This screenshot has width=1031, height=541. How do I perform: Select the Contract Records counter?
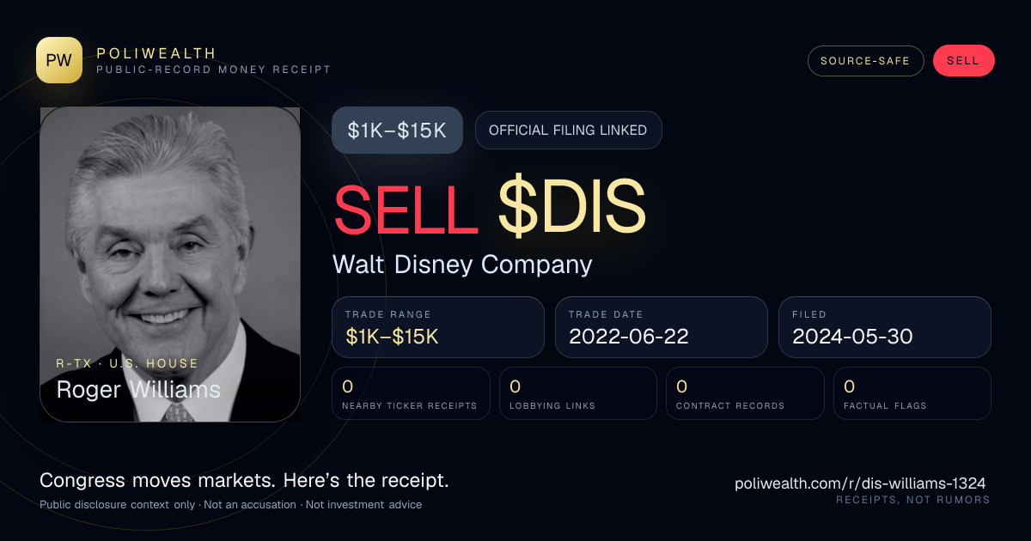tap(745, 393)
